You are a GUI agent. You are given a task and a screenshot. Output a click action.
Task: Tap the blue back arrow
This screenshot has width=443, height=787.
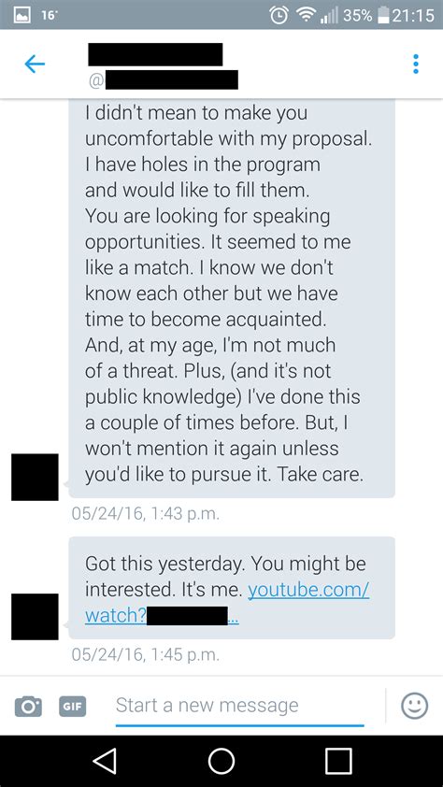point(35,64)
